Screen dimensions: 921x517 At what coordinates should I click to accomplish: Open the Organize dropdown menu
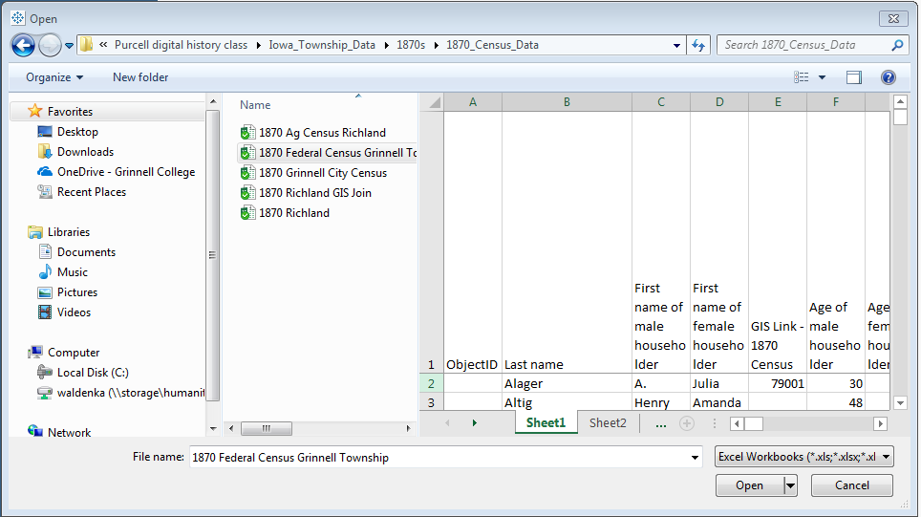(x=54, y=77)
